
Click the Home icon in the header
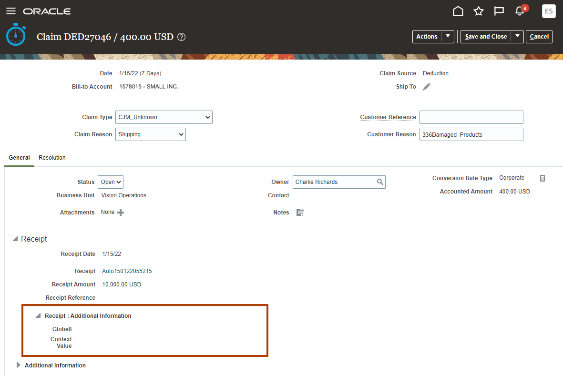point(458,11)
